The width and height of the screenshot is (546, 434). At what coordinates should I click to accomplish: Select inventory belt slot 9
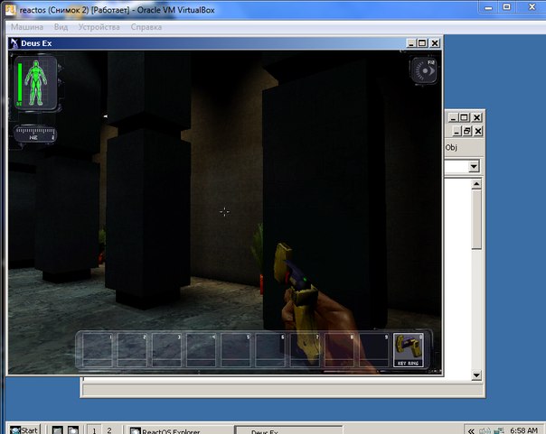pyautogui.click(x=373, y=349)
